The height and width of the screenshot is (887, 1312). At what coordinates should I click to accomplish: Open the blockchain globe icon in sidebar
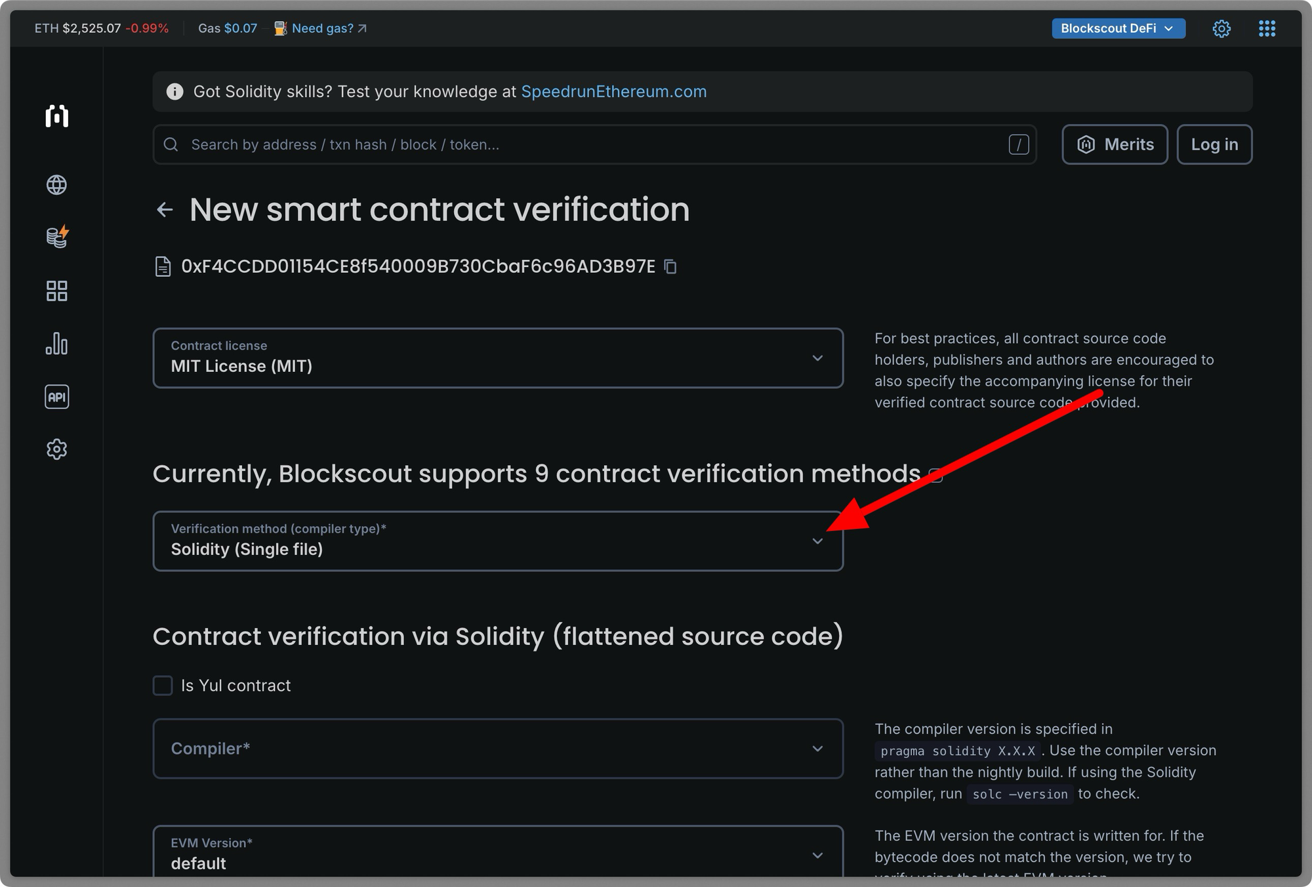[x=56, y=185]
